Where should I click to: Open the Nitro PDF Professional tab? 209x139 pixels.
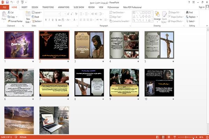(132, 7)
